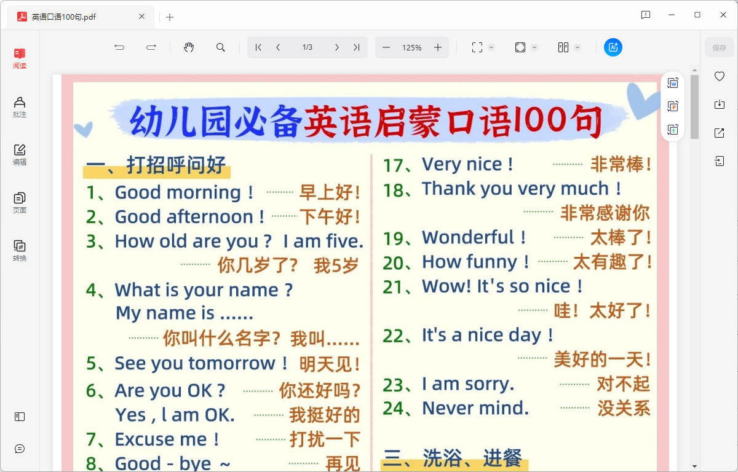738x472 pixels.
Task: Close the 英语口语100句.pdf tab
Action: [x=141, y=17]
